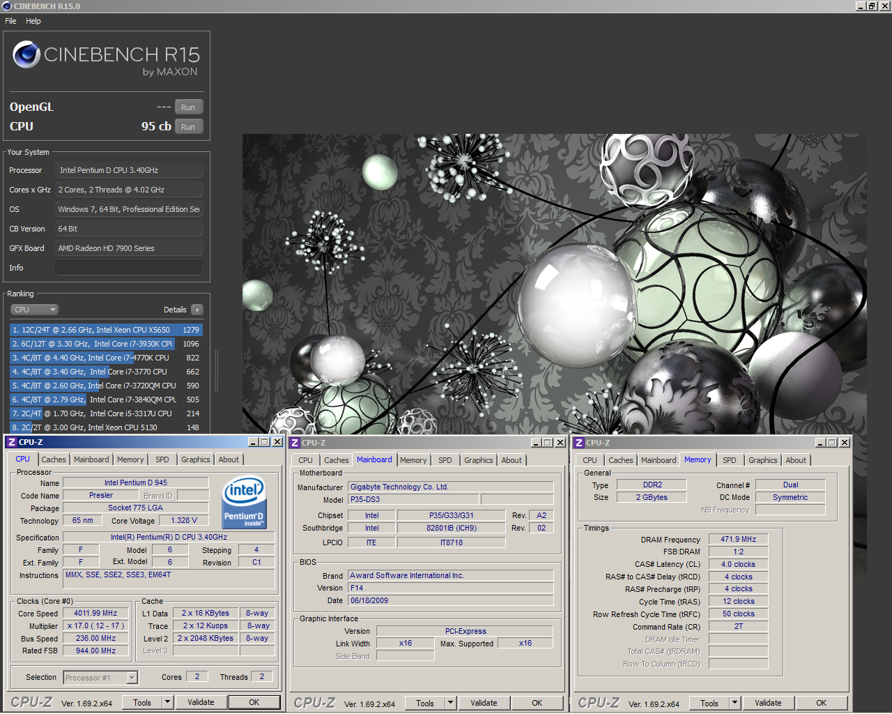Image resolution: width=892 pixels, height=714 pixels.
Task: Open the Cinebench Help menu
Action: click(x=33, y=21)
